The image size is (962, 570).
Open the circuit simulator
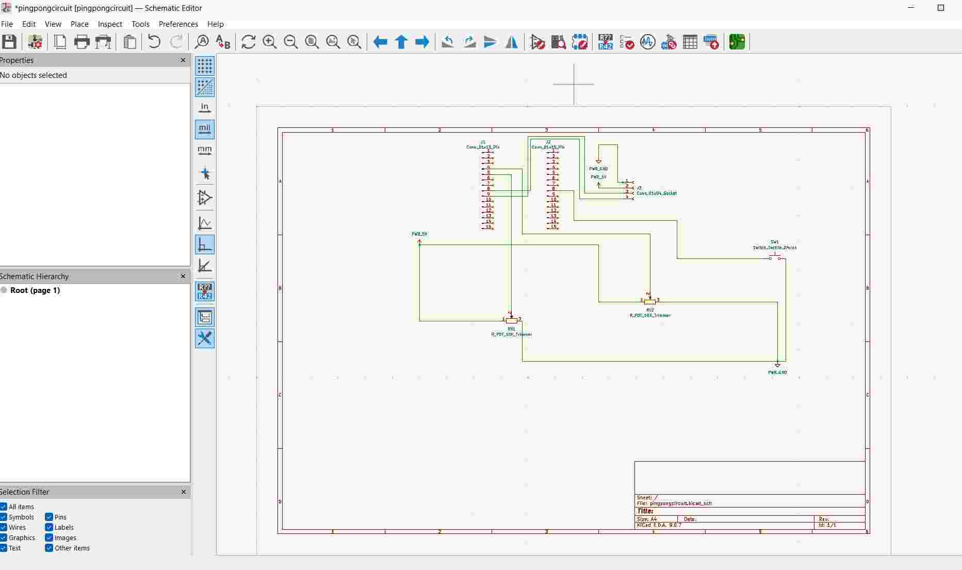click(x=647, y=42)
